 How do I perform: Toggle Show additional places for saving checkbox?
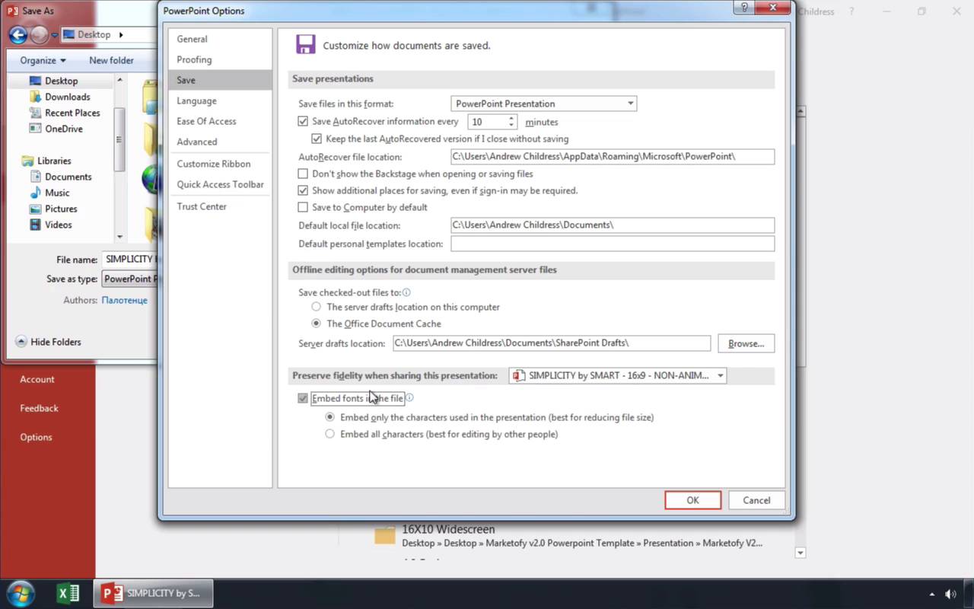(x=303, y=190)
